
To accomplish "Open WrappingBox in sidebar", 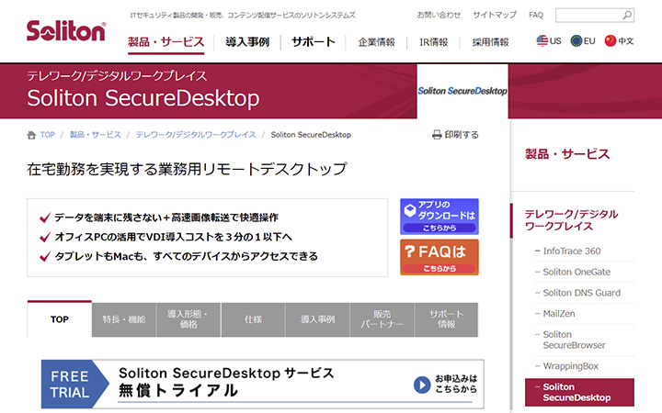I will [x=570, y=366].
